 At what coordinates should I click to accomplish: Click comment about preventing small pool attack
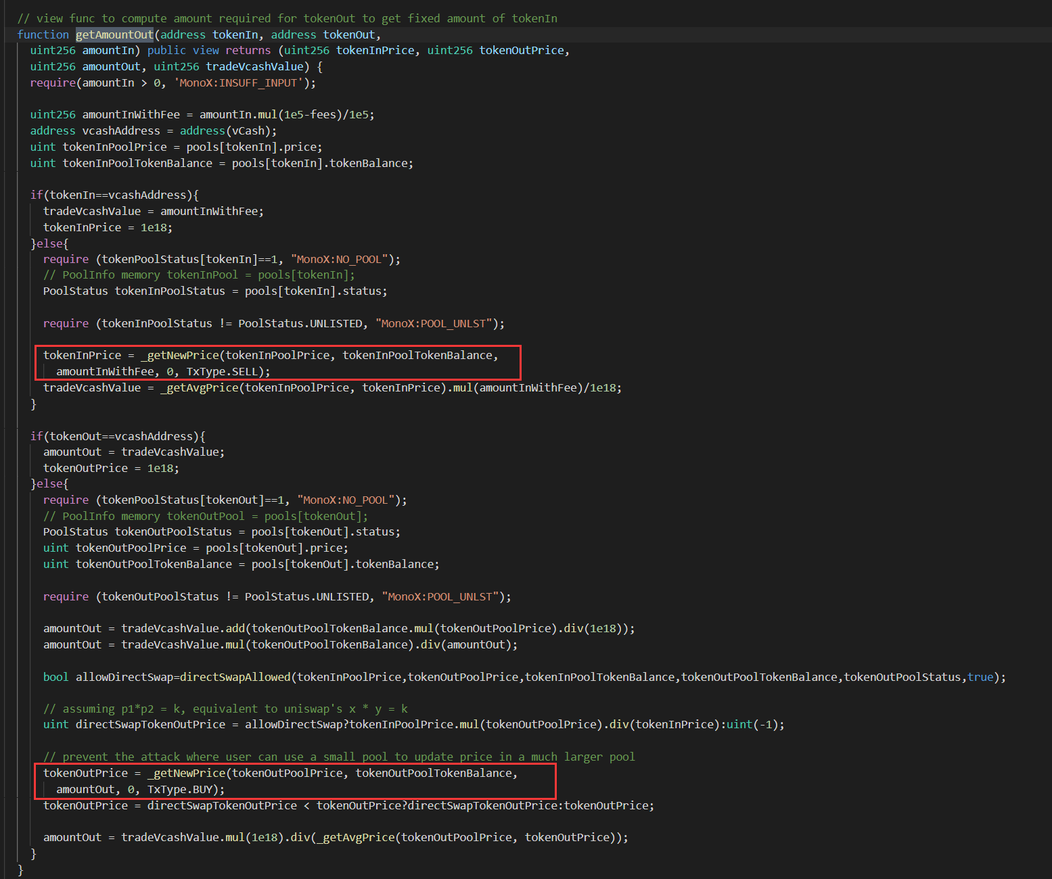339,757
